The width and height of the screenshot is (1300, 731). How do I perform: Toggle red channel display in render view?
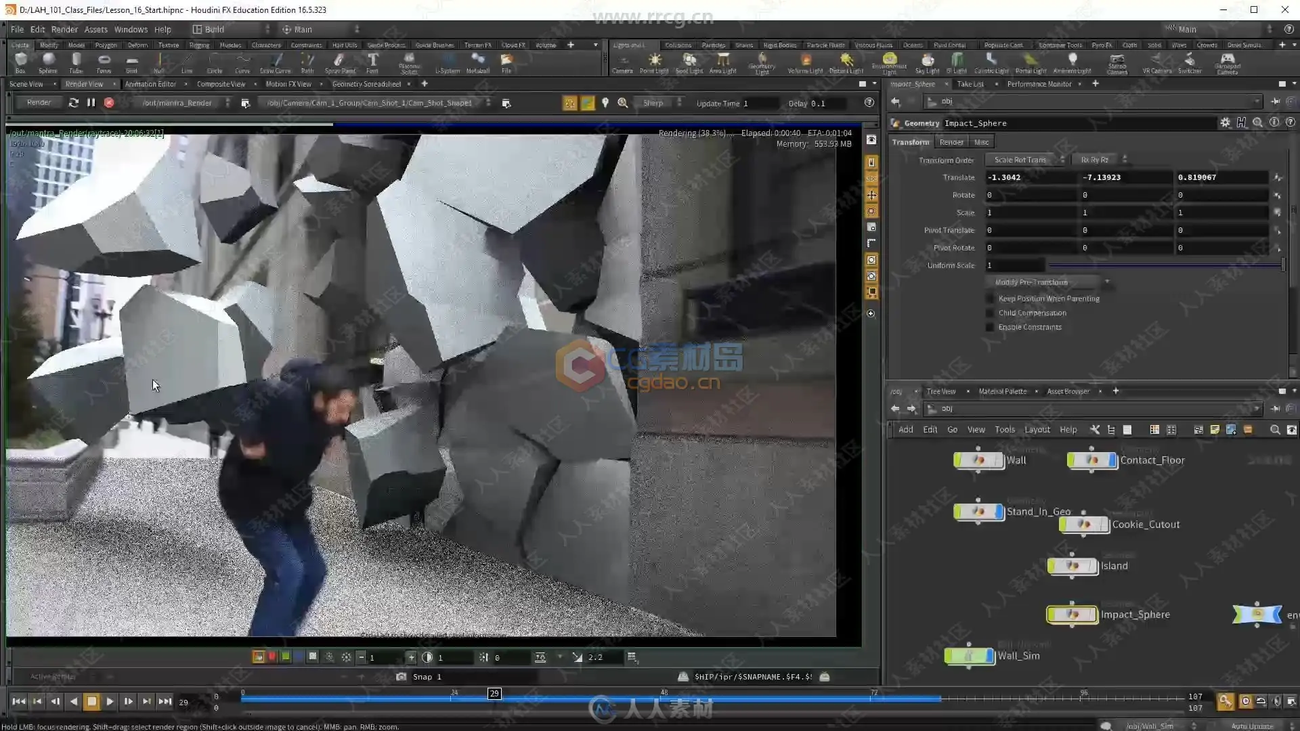click(272, 657)
